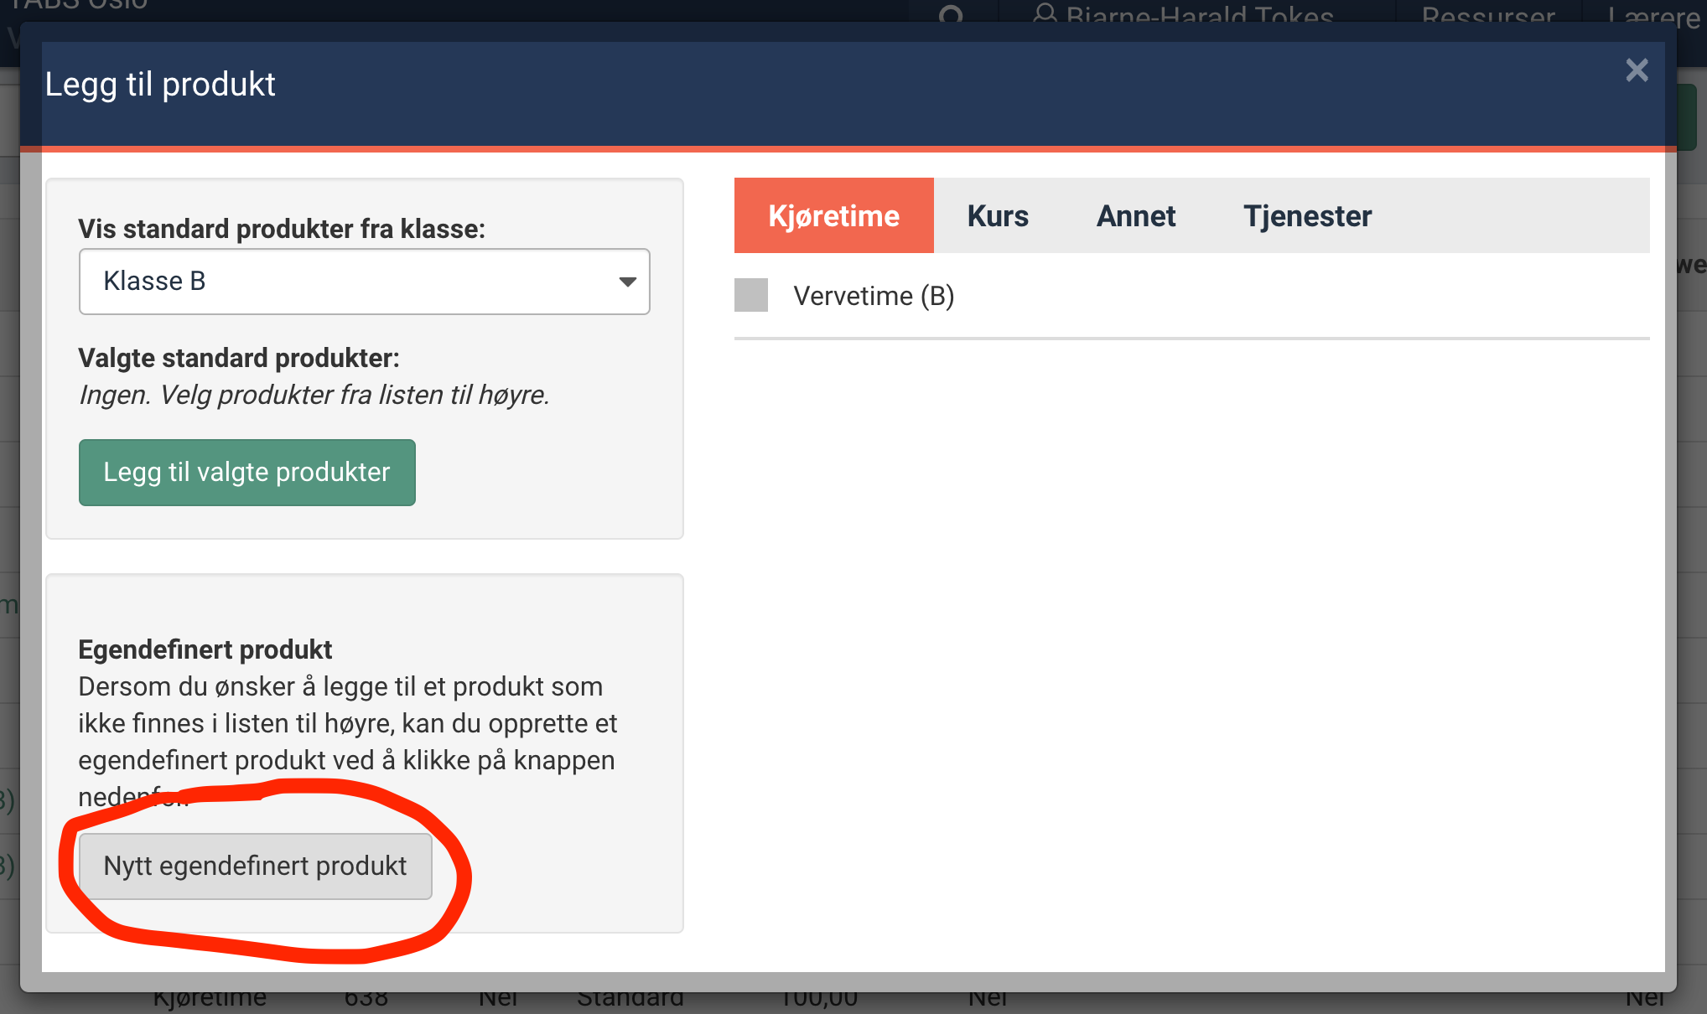Viewport: 1707px width, 1014px height.
Task: Switch to the Kjøretime tab
Action: (x=833, y=216)
